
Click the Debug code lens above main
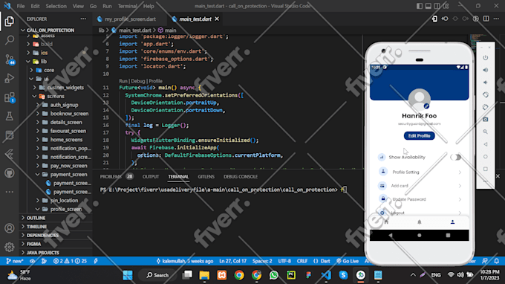point(138,81)
